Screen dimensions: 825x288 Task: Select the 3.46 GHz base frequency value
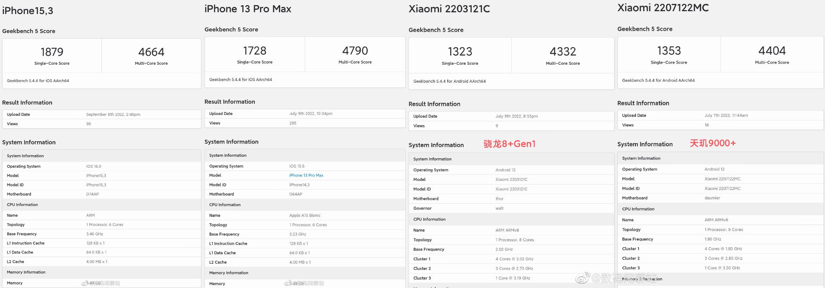pyautogui.click(x=95, y=234)
